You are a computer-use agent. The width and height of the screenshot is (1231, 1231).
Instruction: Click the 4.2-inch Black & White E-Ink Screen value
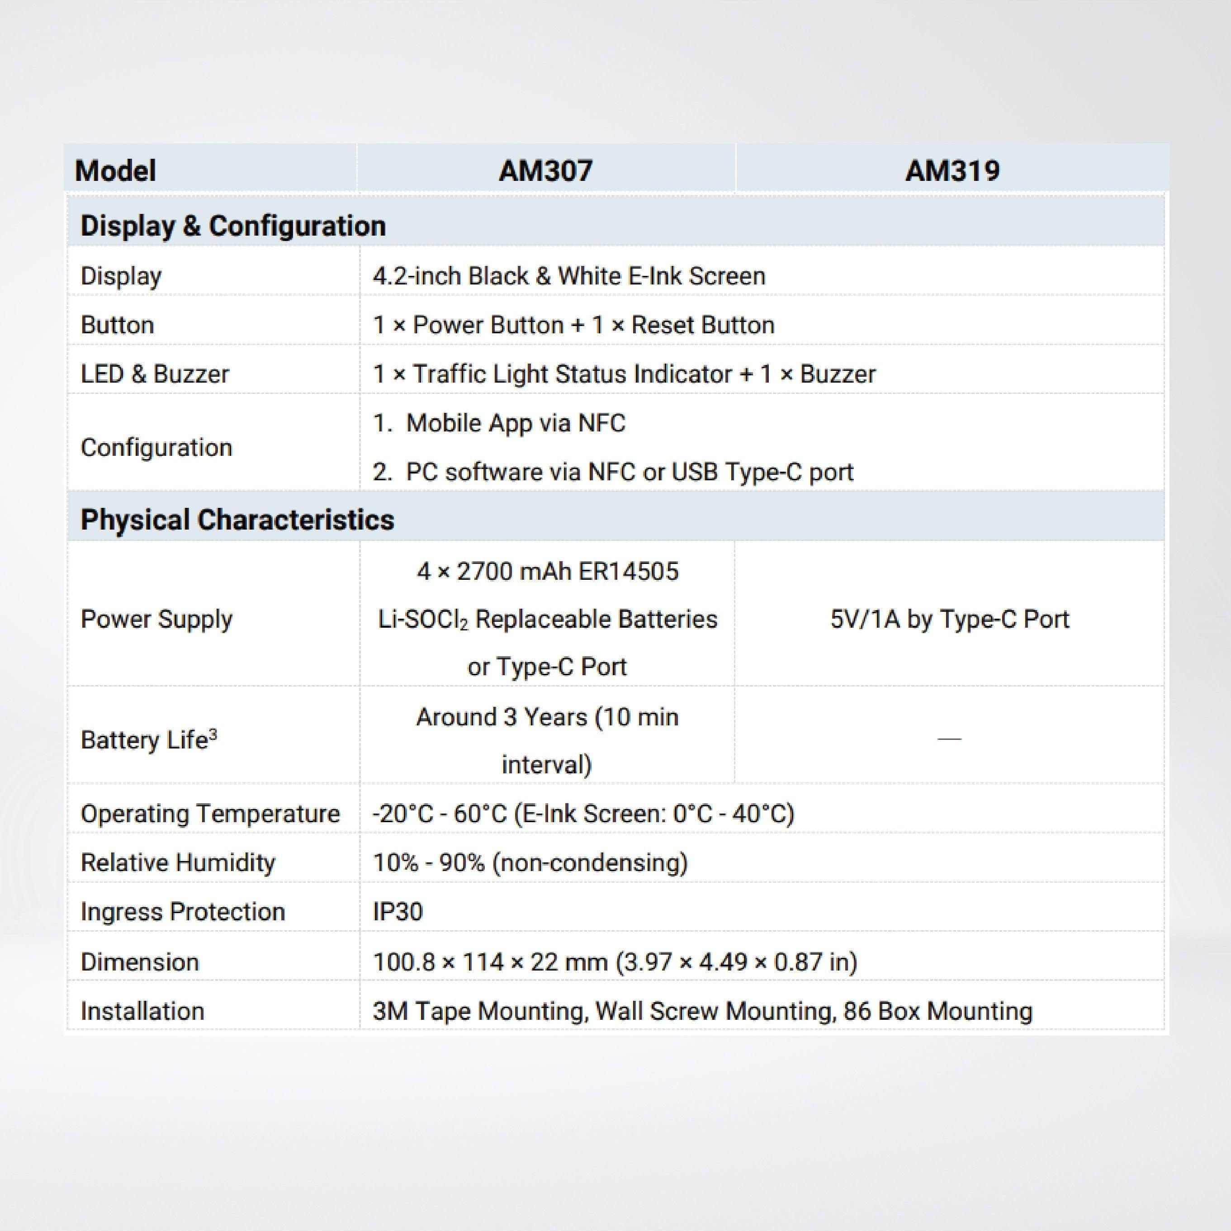(x=569, y=275)
